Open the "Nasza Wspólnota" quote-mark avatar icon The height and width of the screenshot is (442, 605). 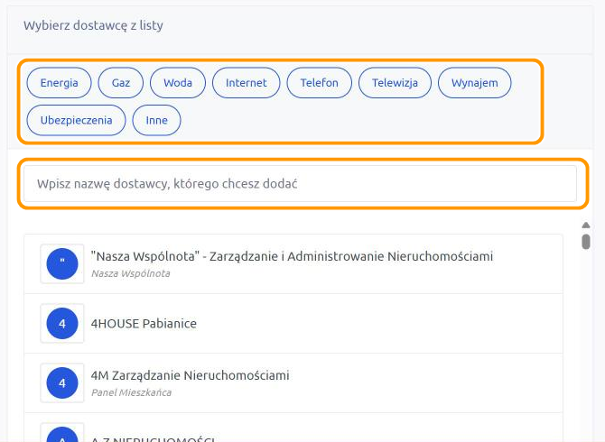[62, 264]
